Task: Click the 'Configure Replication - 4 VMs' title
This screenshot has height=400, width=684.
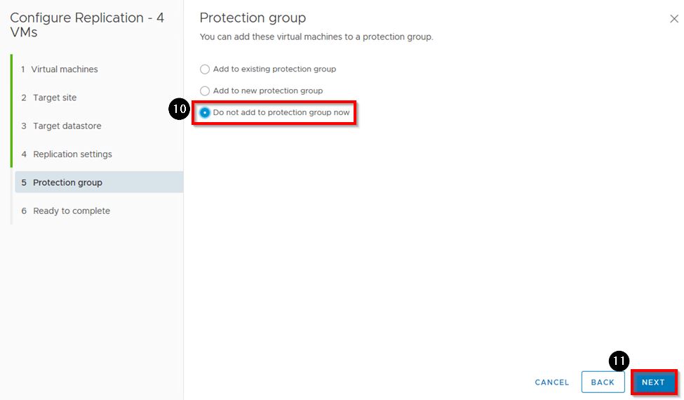Action: click(x=87, y=25)
